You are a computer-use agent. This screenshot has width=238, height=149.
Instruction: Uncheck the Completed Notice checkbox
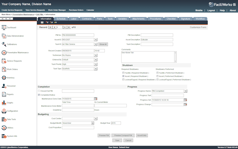click(x=39, y=95)
